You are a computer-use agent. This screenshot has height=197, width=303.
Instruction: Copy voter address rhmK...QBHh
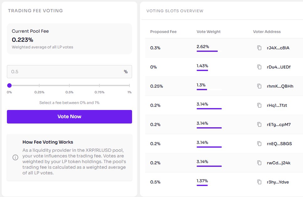click(259, 86)
